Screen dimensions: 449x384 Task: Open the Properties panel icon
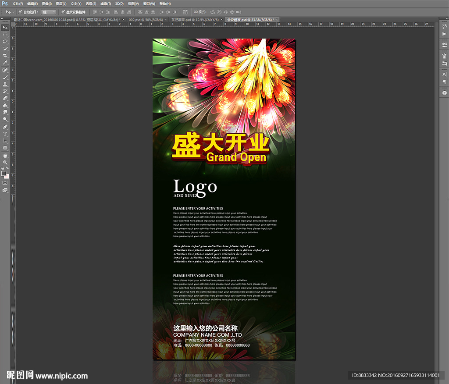(445, 45)
